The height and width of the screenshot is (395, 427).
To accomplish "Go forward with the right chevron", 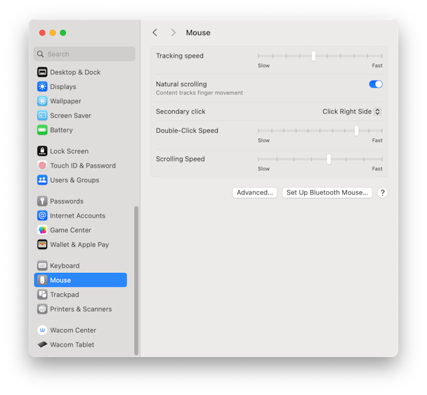I will (173, 33).
